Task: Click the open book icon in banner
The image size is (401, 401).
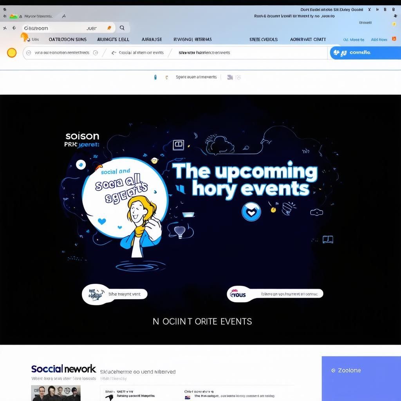Action: pyautogui.click(x=328, y=239)
